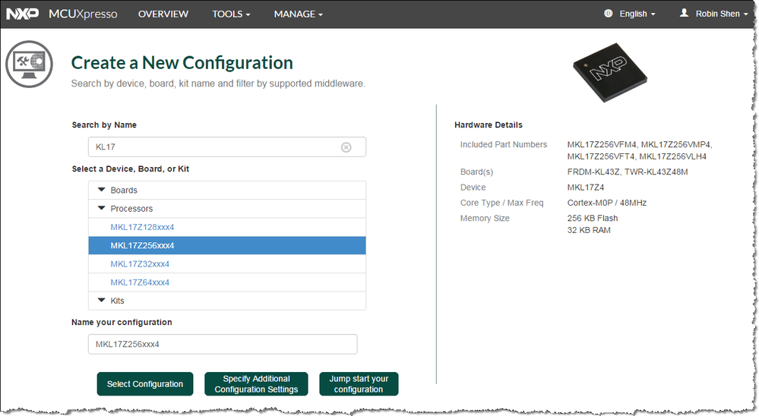Click the FRDM-KL43Z board text
Screen dimensions: 759x416
click(593, 172)
